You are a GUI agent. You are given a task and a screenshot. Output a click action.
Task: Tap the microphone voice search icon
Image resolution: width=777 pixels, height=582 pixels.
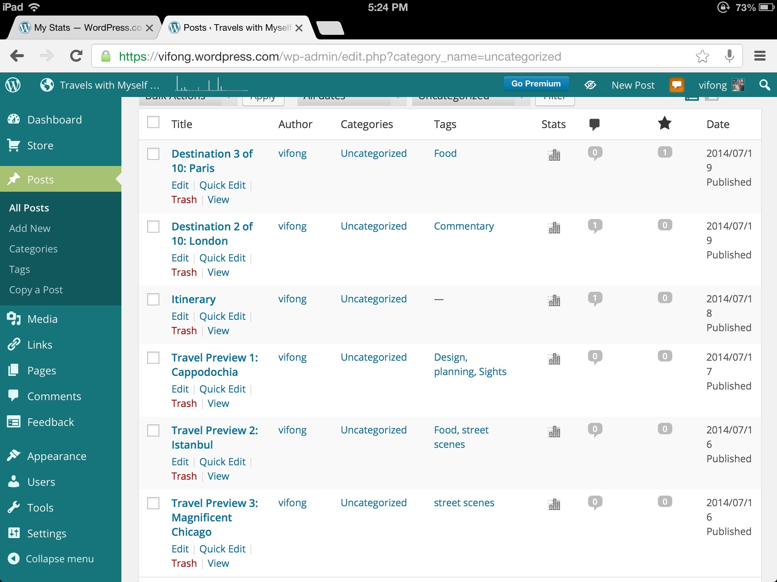tap(729, 56)
